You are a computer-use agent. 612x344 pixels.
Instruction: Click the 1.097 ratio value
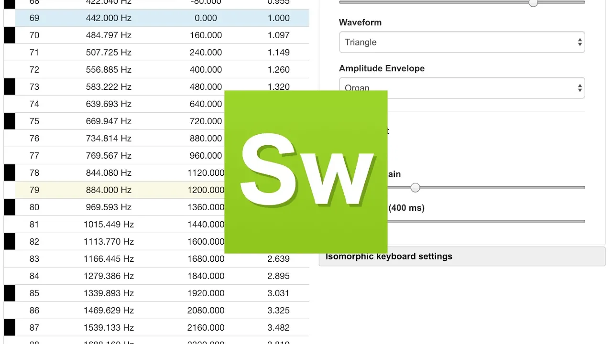pyautogui.click(x=278, y=35)
